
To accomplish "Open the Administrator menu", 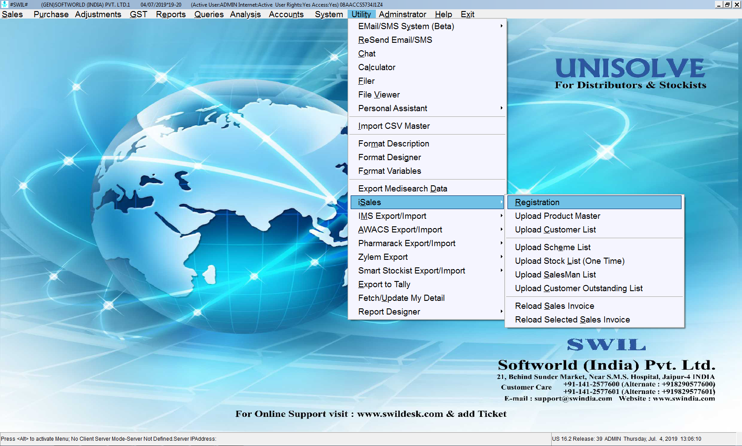I will click(x=402, y=14).
